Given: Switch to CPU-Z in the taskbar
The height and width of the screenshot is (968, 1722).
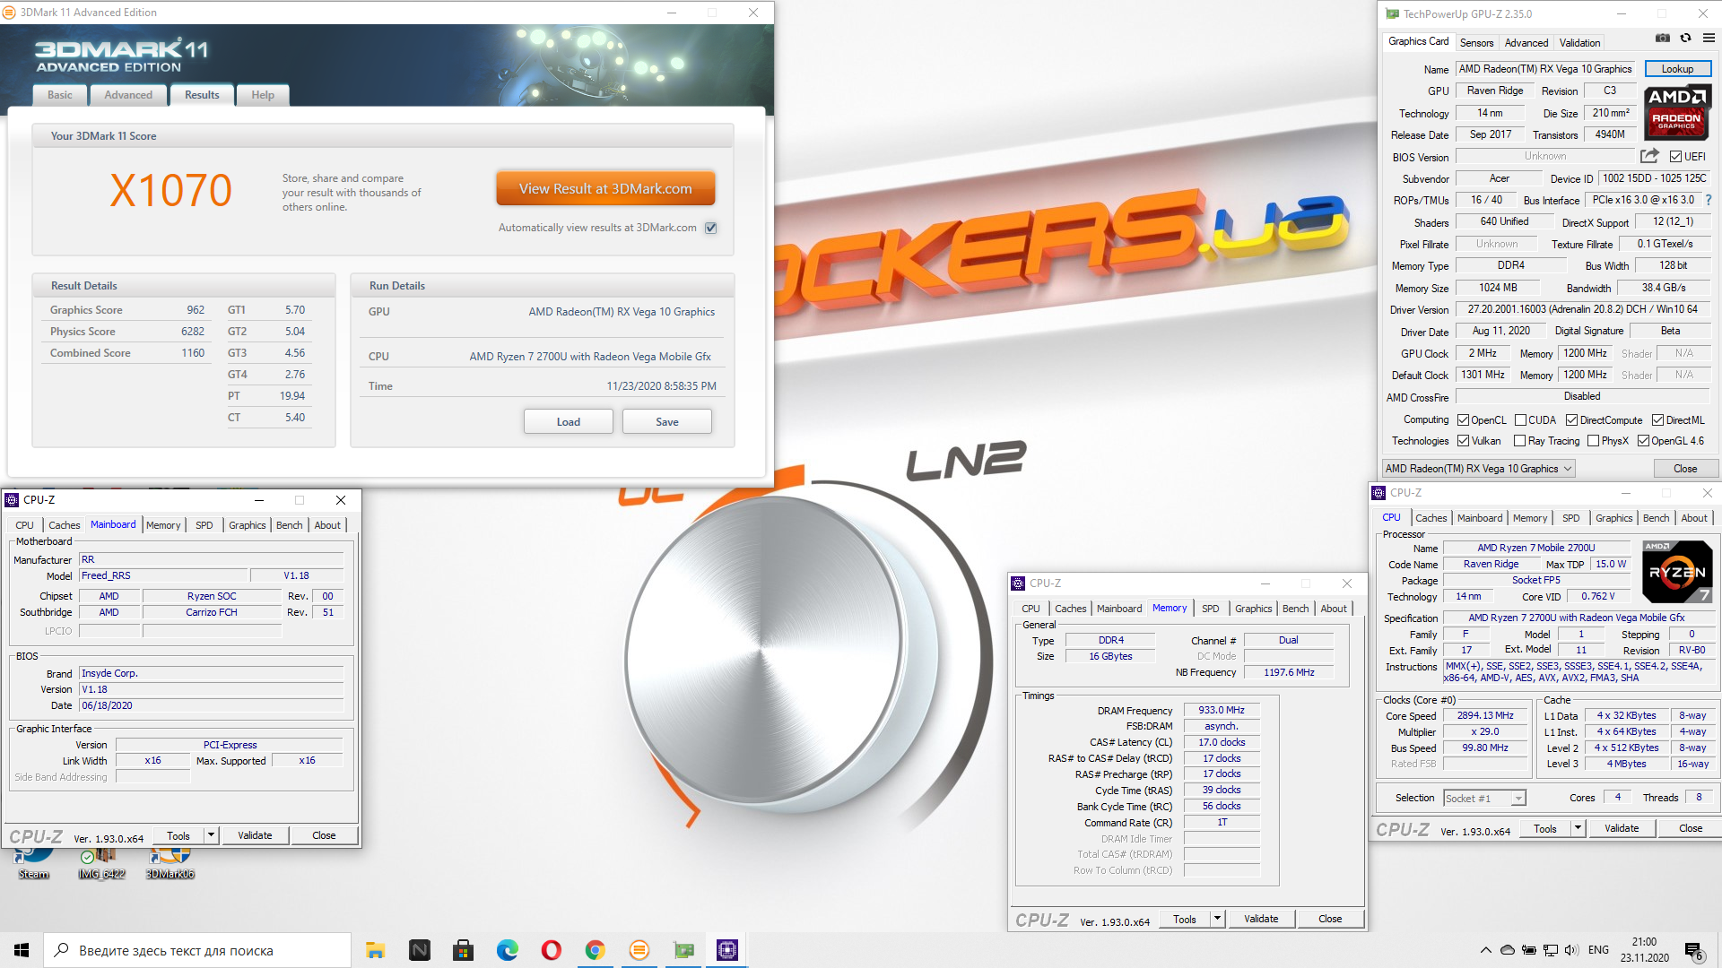Looking at the screenshot, I should [x=727, y=950].
